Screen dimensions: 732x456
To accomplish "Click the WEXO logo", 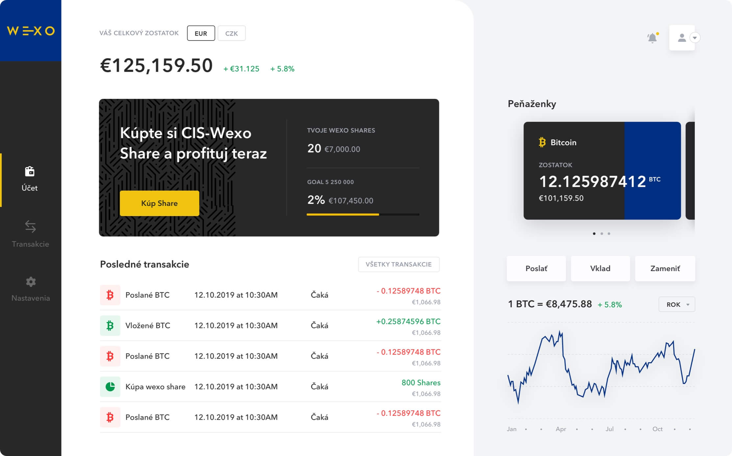I will pos(31,31).
